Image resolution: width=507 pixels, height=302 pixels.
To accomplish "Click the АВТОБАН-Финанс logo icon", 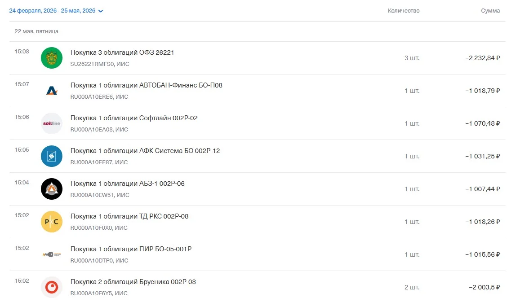I will (52, 91).
